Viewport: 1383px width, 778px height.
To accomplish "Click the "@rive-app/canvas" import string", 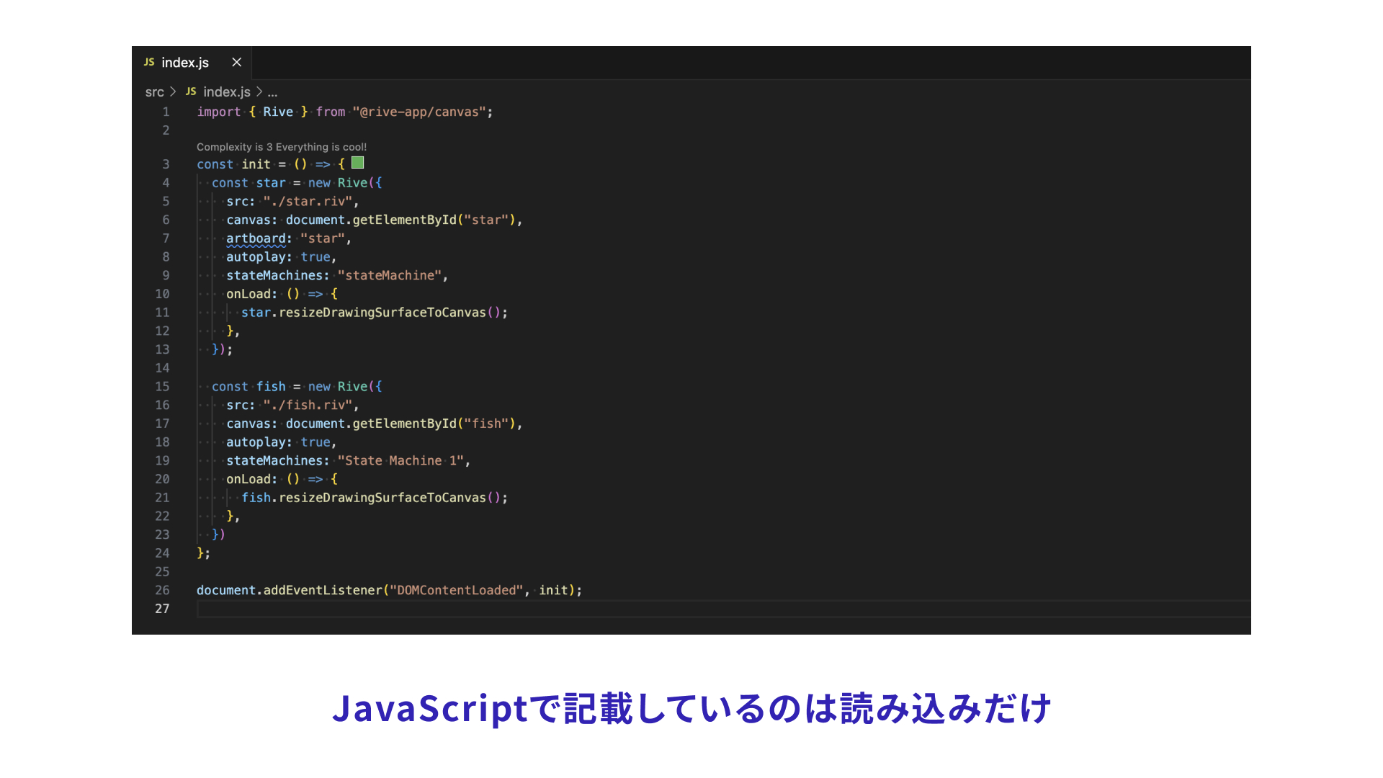I will (419, 112).
